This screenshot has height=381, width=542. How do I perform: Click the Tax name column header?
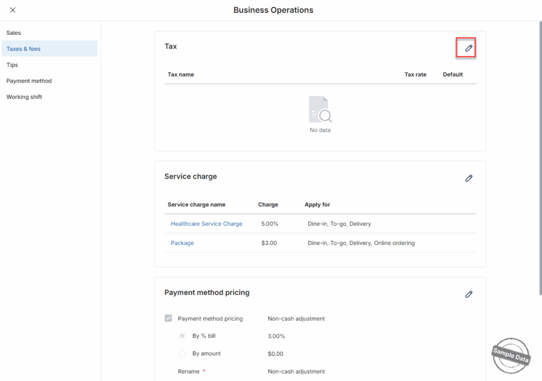click(180, 75)
